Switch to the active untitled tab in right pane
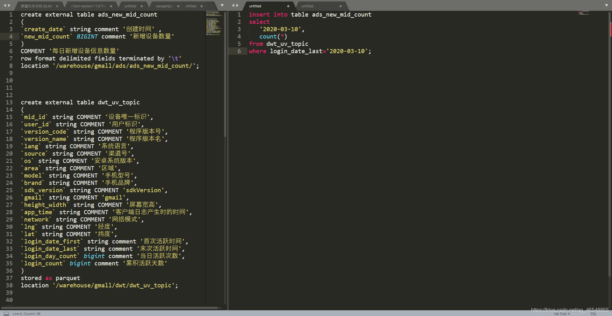 (x=255, y=6)
